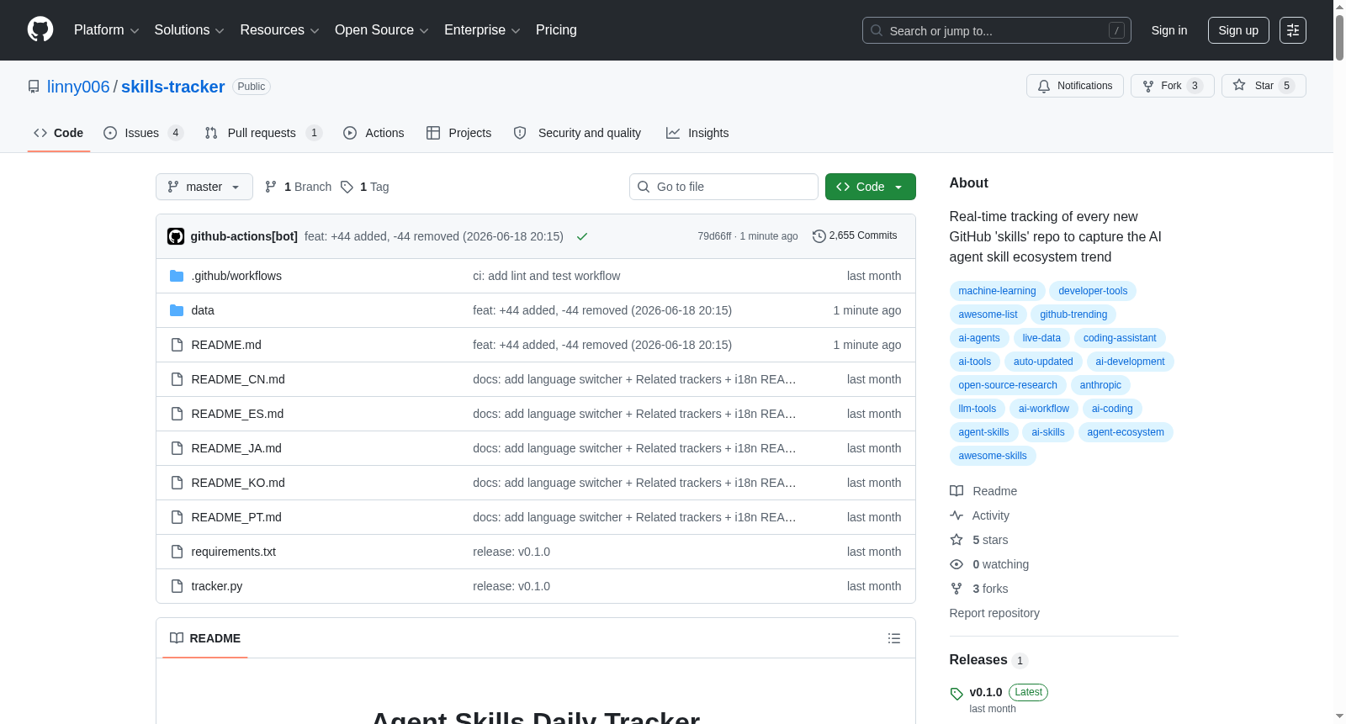The height and width of the screenshot is (724, 1346).
Task: Switch to the Issues tab
Action: (143, 133)
